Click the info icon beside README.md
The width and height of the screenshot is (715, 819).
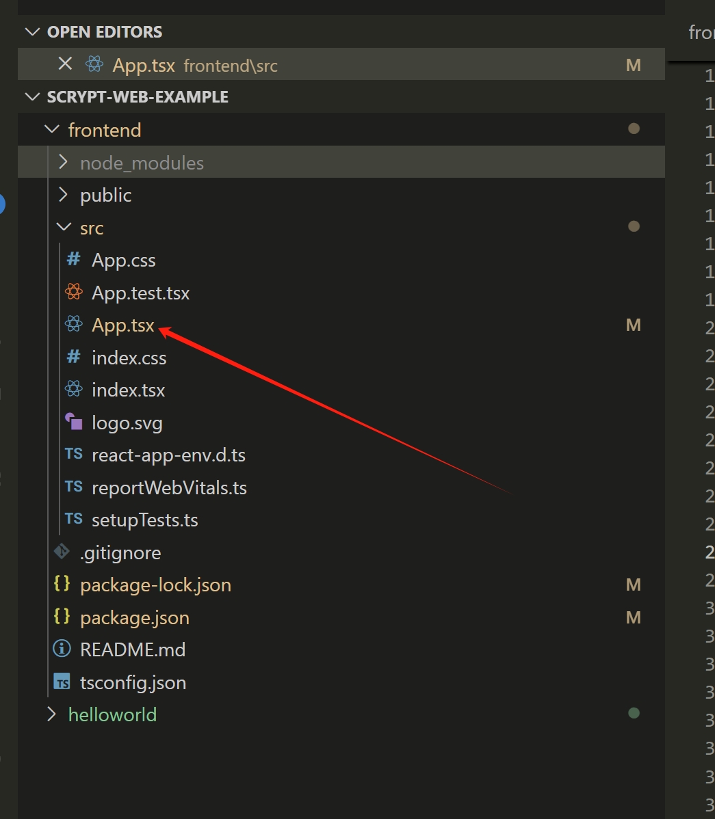(x=62, y=649)
